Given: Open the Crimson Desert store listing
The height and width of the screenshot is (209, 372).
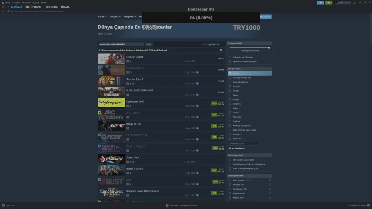Looking at the screenshot, I should point(161,59).
